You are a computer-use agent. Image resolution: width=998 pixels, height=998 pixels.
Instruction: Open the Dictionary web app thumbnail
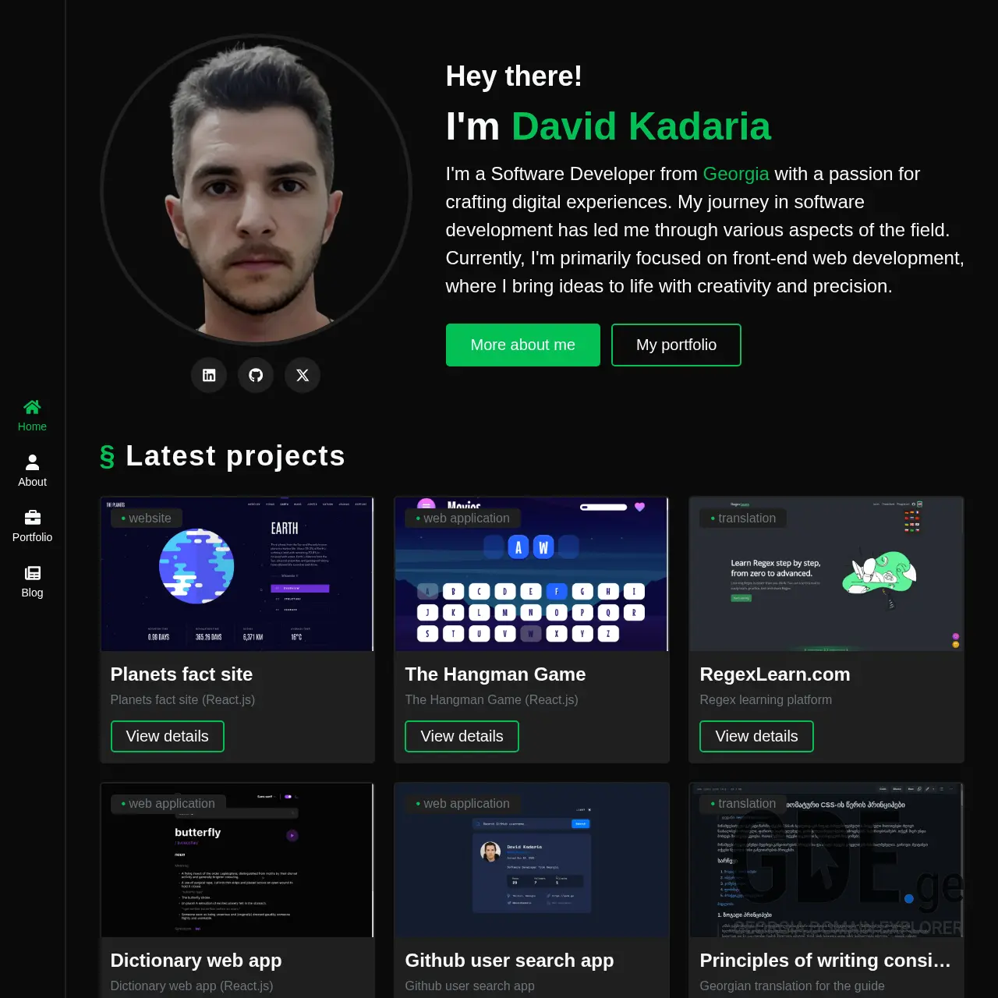coord(237,860)
